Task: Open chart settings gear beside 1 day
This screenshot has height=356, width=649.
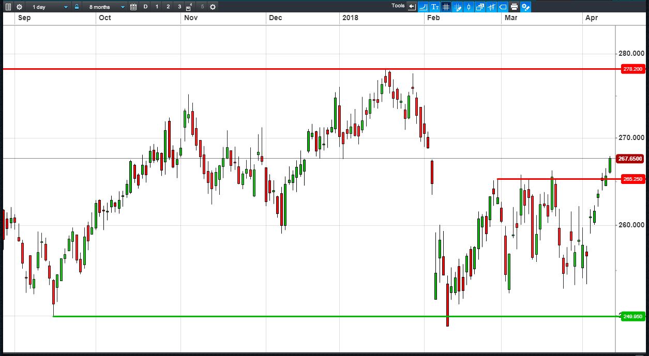Action: point(19,7)
